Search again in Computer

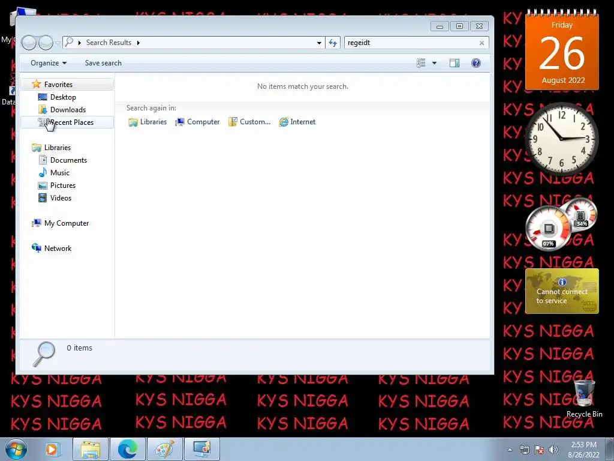197,122
